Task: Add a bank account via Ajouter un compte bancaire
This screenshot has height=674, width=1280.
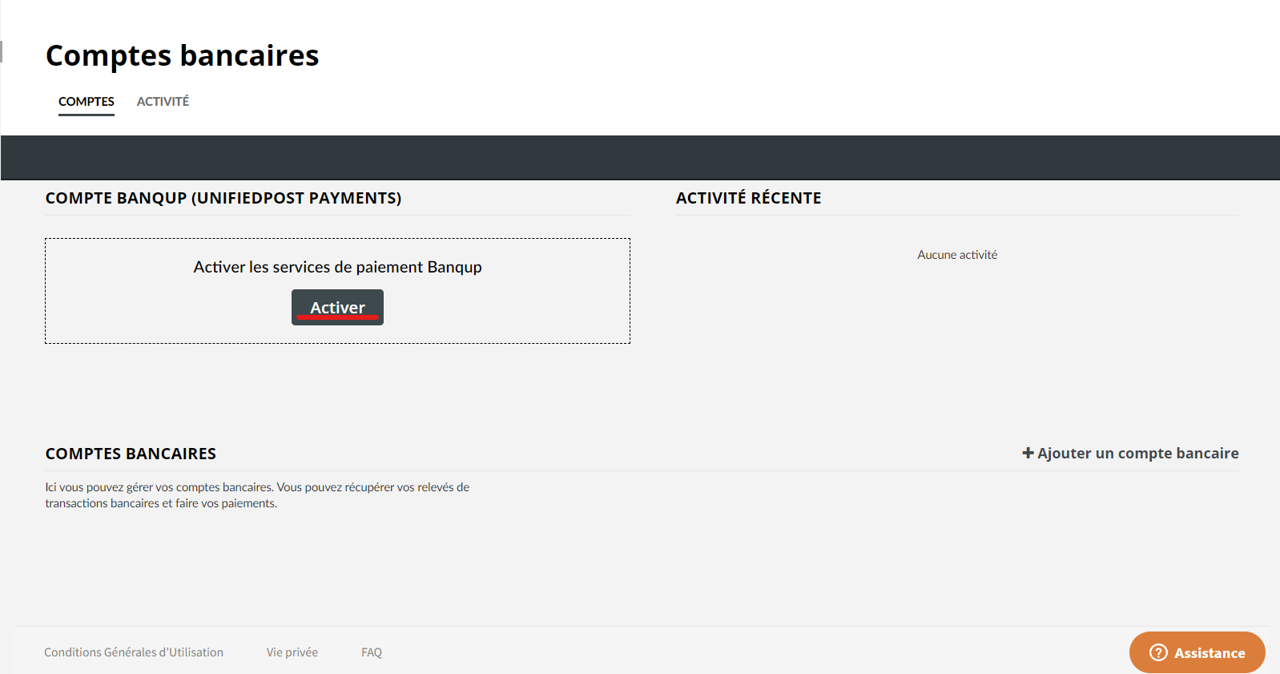Action: coord(1130,454)
